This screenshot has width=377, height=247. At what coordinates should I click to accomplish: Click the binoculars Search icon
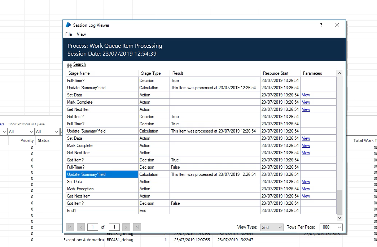(x=70, y=65)
